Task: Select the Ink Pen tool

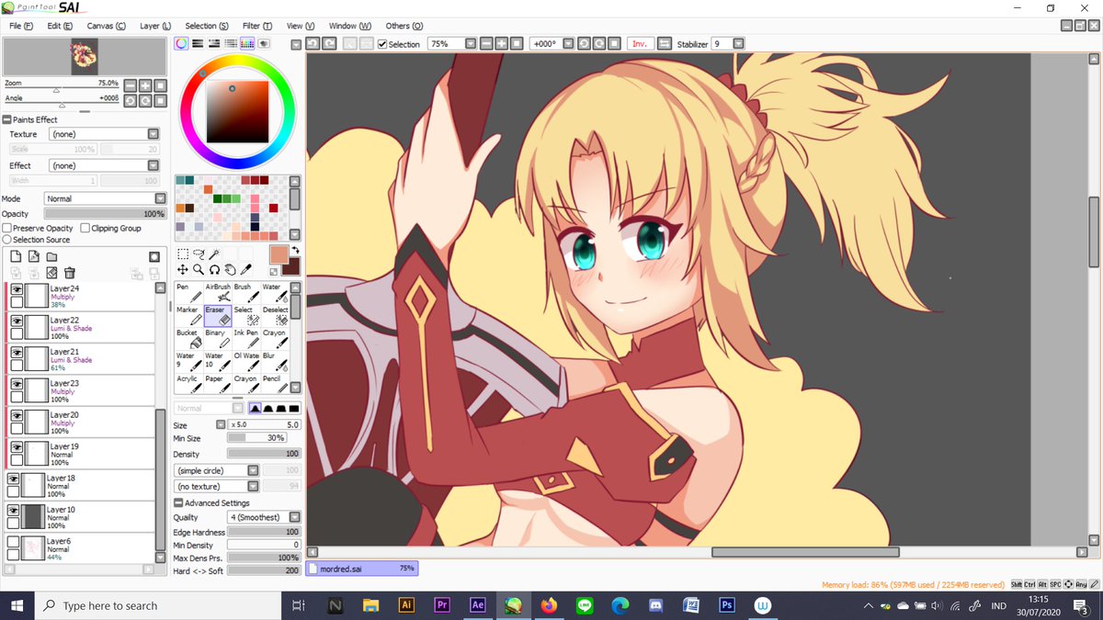Action: pos(245,339)
